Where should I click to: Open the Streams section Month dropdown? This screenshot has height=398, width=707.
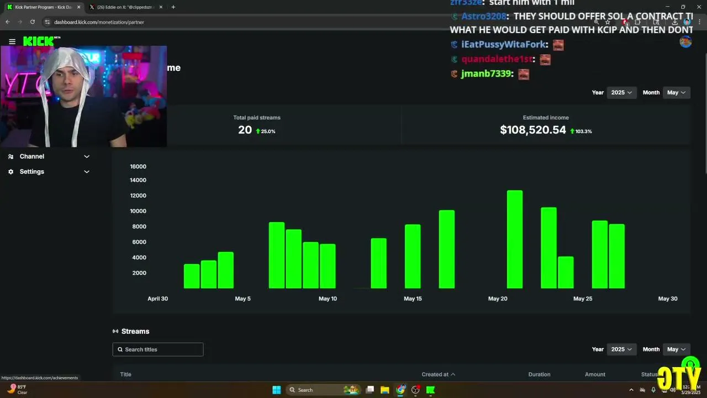677,349
